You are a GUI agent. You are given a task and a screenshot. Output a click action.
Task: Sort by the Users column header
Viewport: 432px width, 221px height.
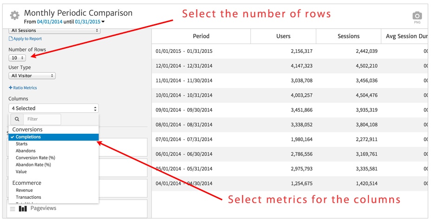tap(283, 36)
